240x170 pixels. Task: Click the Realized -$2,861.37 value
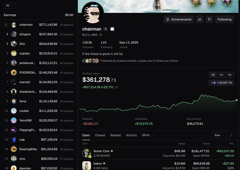90,124
